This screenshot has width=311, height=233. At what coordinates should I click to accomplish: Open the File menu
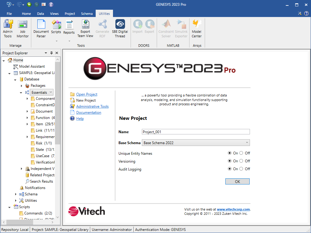9,14
